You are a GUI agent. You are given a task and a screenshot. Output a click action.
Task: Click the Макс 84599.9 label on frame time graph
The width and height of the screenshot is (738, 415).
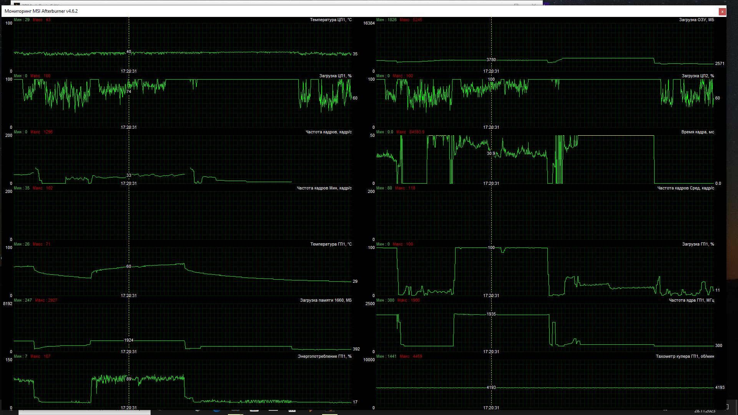point(410,132)
